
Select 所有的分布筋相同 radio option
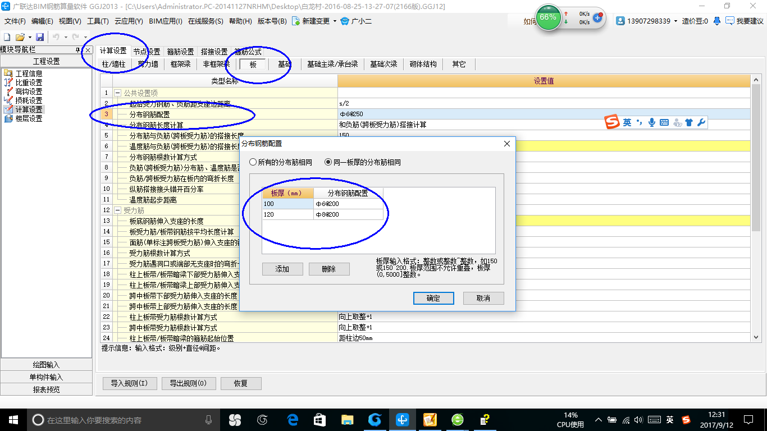tap(281, 162)
